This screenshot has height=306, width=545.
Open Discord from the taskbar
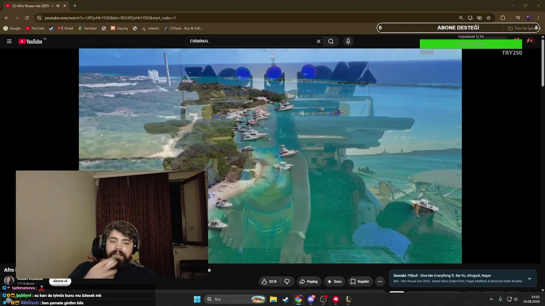coord(311,299)
